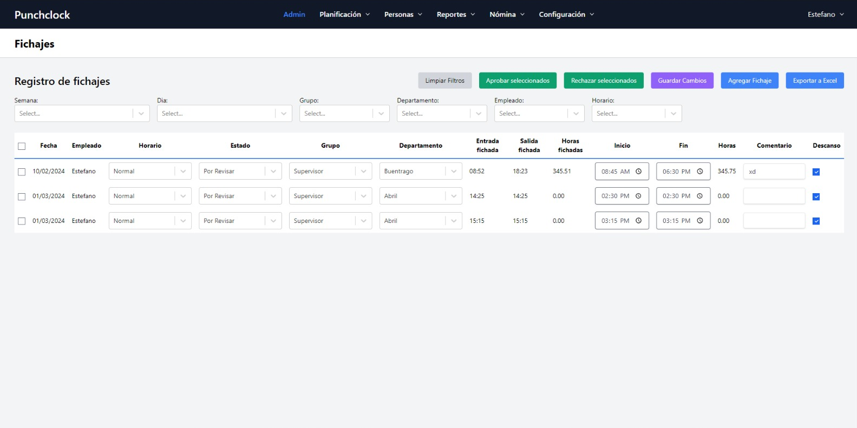Image resolution: width=857 pixels, height=428 pixels.
Task: Open the Reportes menu
Action: 455,15
